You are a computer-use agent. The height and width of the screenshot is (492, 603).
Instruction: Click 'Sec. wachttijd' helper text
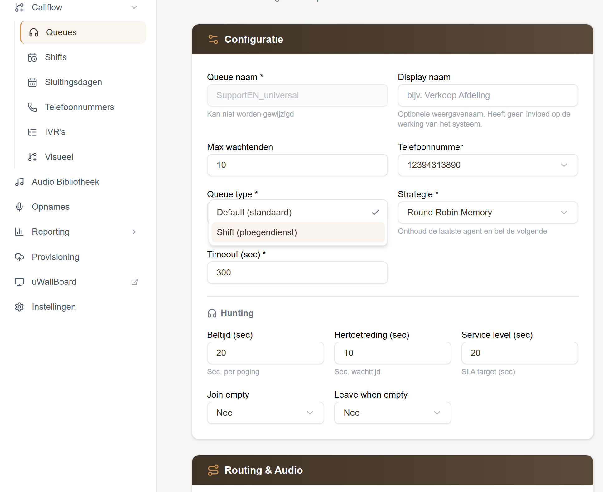tap(357, 372)
